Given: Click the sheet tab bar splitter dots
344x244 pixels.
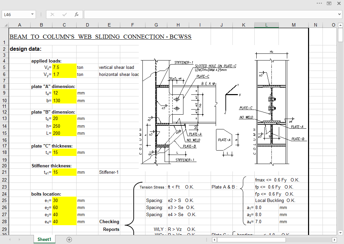Looking at the screenshot, I should tap(207, 240).
